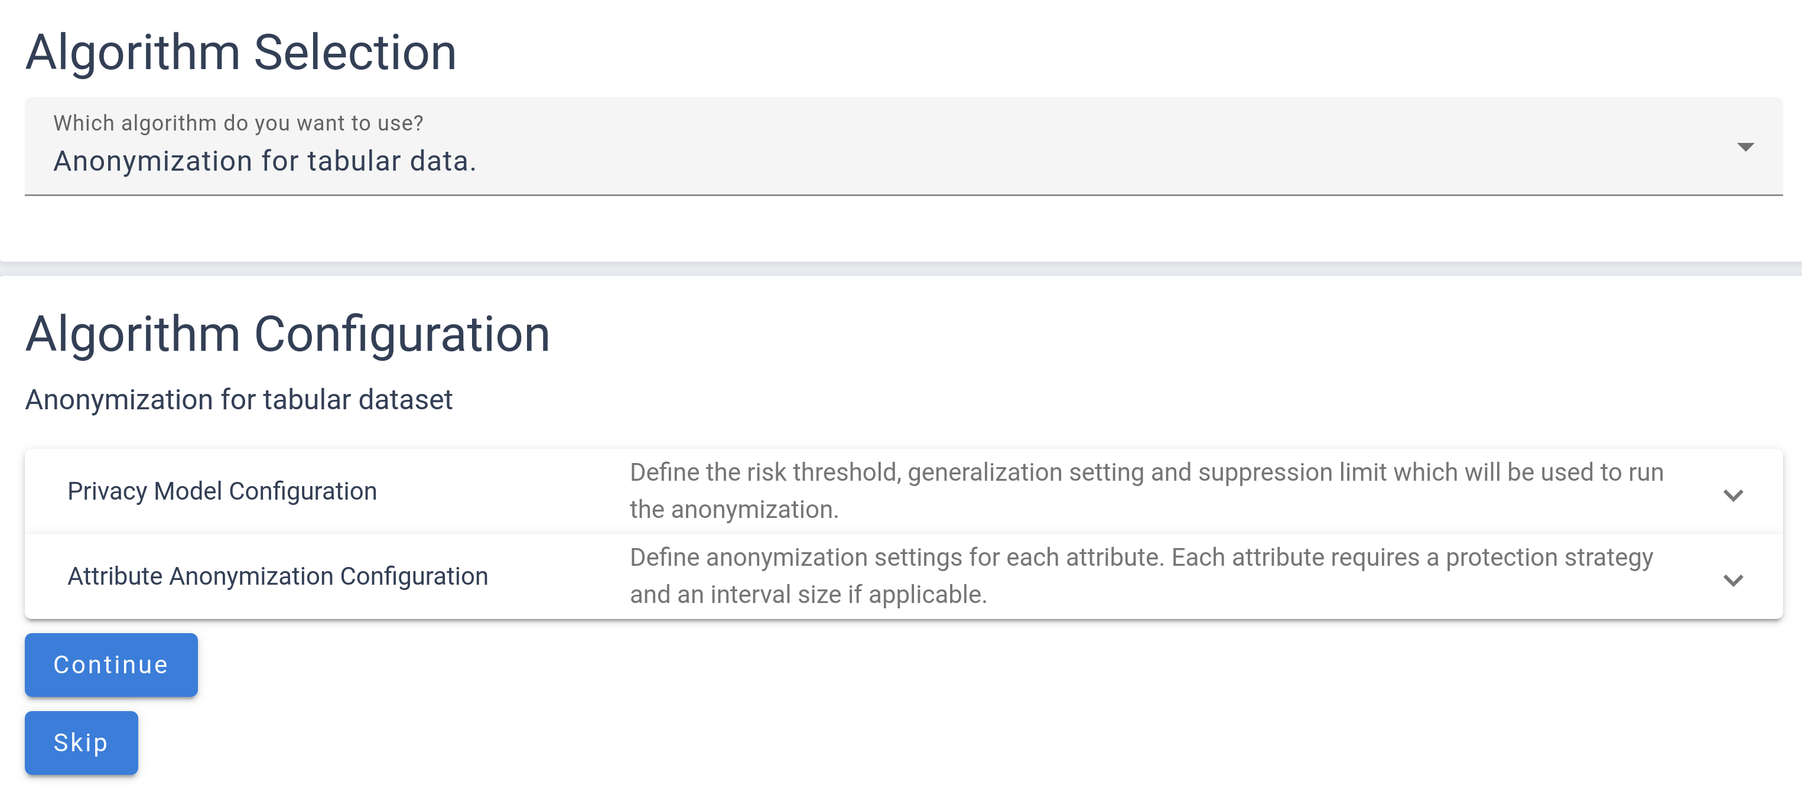This screenshot has height=792, width=1802.
Task: Expand Privacy Model Configuration using its chevron
Action: pyautogui.click(x=1733, y=495)
